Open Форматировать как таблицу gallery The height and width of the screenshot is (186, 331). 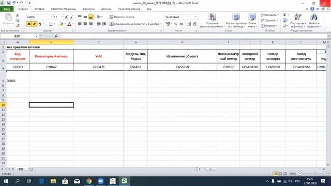[236, 21]
